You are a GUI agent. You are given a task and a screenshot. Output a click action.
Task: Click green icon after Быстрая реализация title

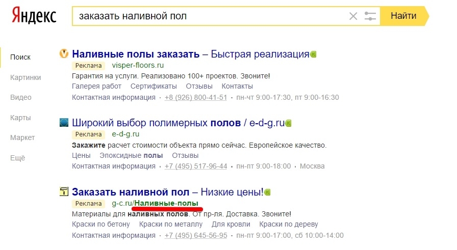point(314,54)
